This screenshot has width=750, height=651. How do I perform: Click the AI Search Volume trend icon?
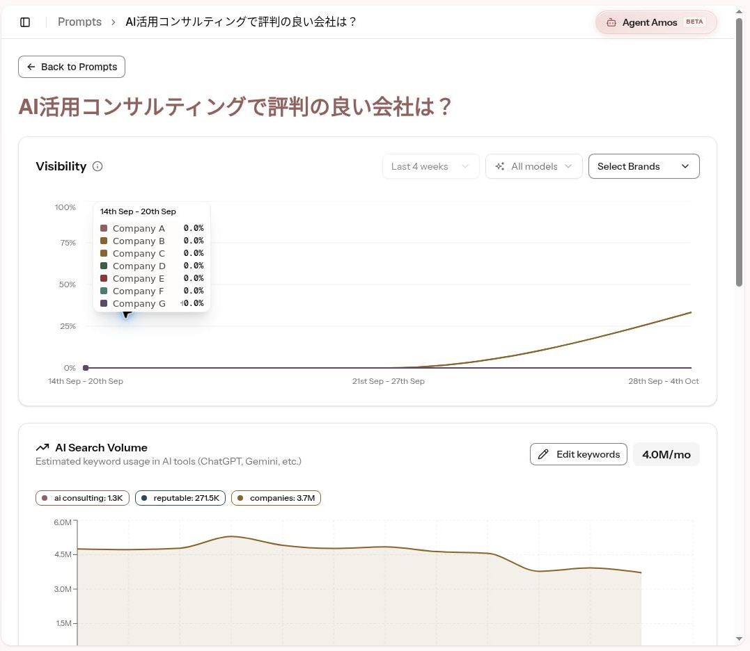tap(42, 447)
